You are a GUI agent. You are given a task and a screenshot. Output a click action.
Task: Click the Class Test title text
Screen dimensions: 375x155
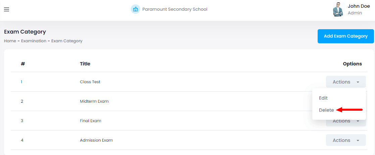pos(90,82)
